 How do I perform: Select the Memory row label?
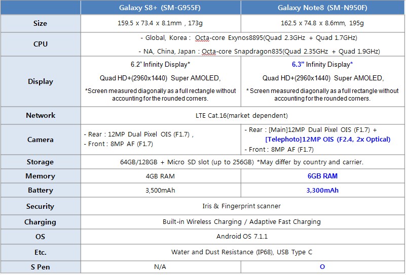click(41, 176)
